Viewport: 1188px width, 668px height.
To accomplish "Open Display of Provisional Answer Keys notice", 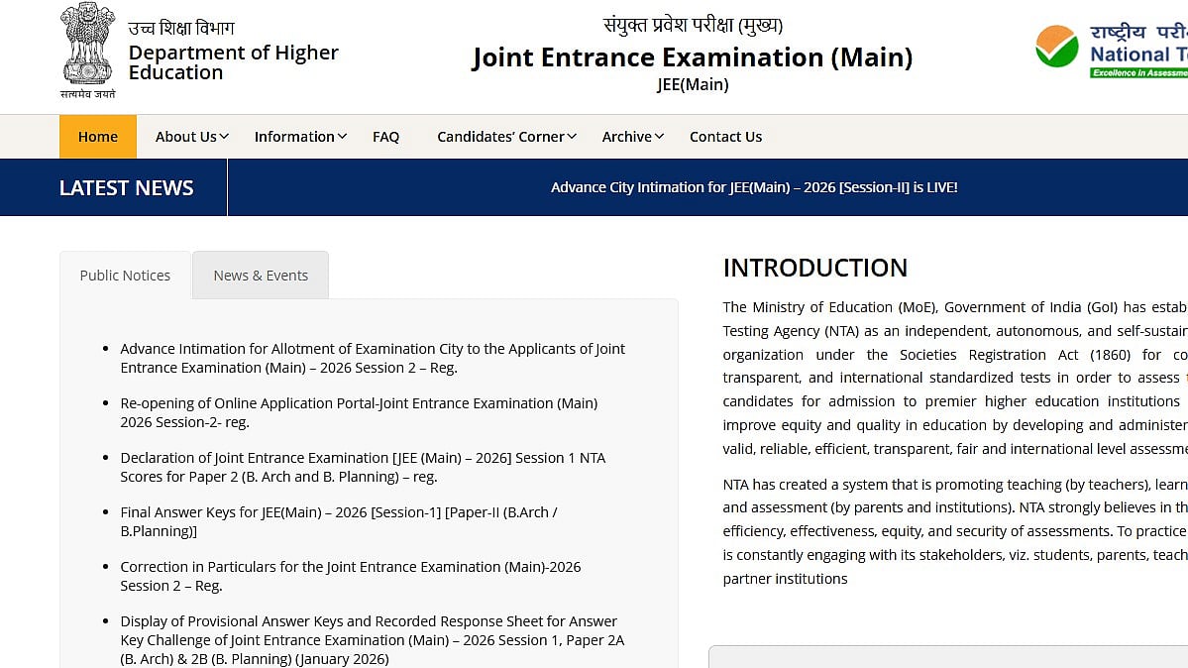I will pos(372,639).
